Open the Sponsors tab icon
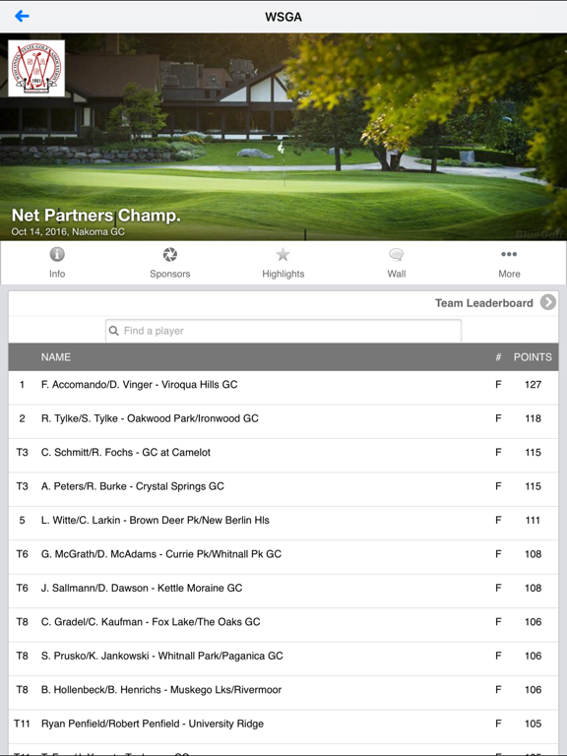This screenshot has height=756, width=567. pos(169,254)
